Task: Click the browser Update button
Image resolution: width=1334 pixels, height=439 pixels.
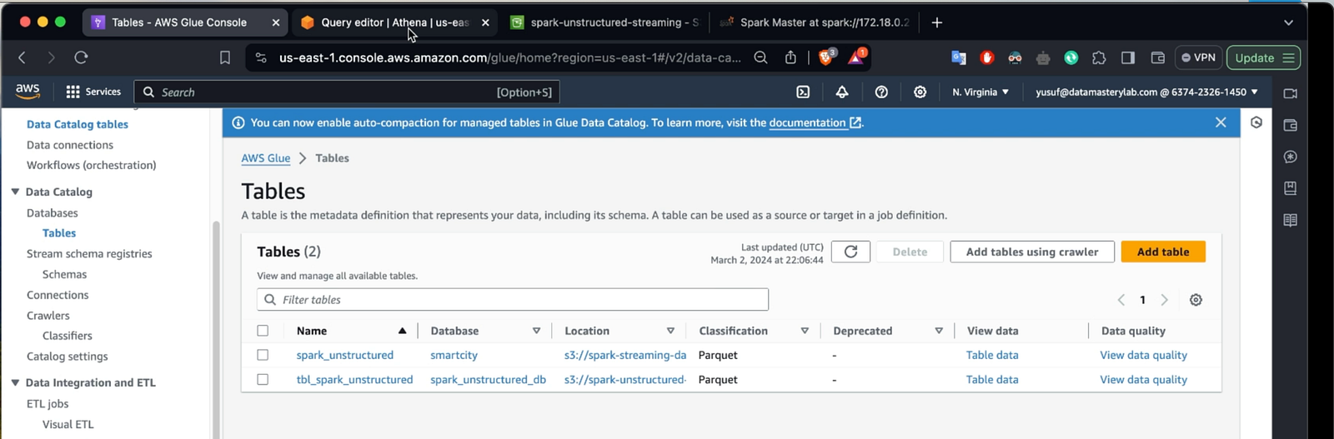Action: pos(1263,57)
